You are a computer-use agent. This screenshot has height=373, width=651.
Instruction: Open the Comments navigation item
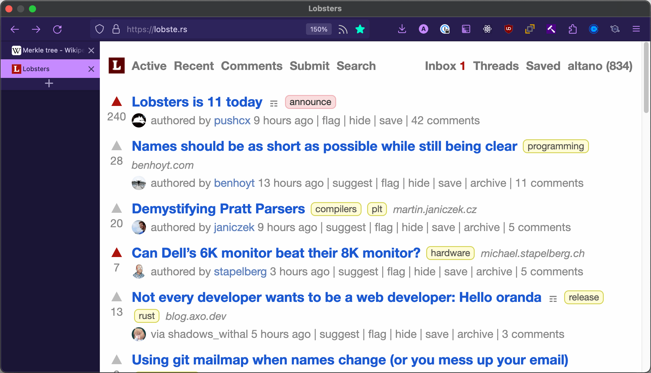(x=252, y=66)
